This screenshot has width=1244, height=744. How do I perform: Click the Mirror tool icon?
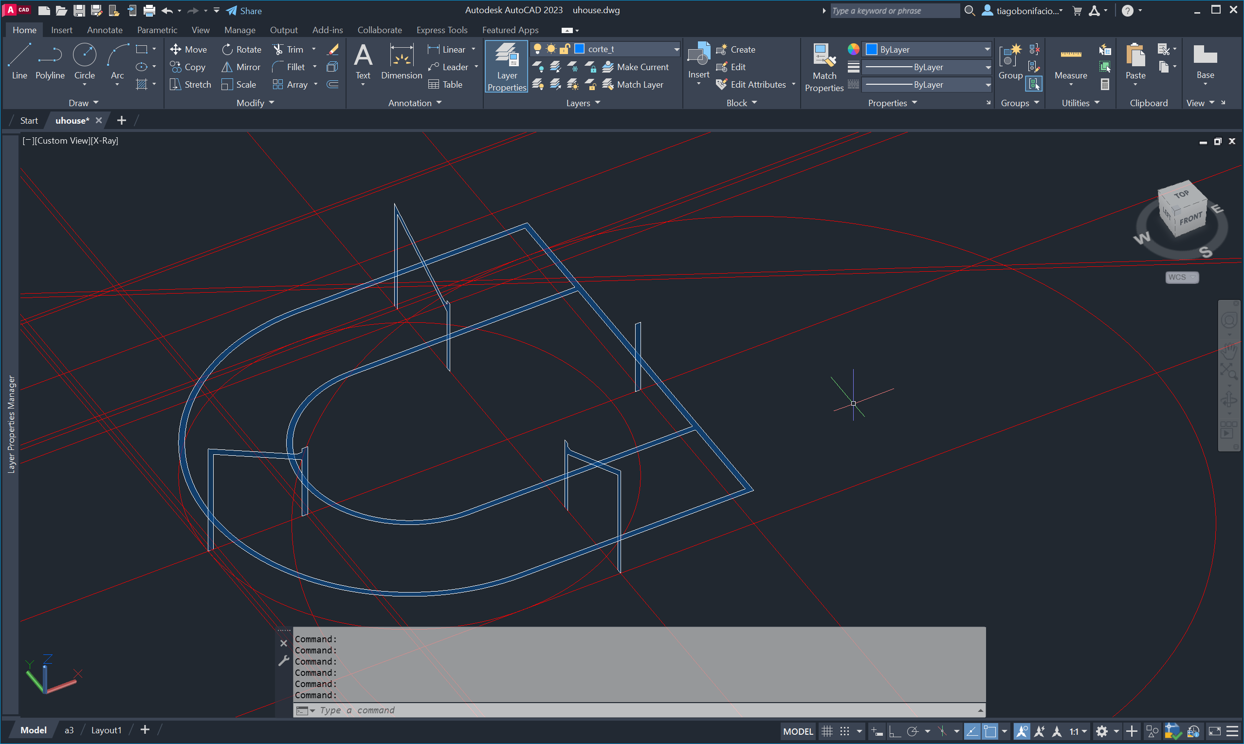click(x=227, y=67)
